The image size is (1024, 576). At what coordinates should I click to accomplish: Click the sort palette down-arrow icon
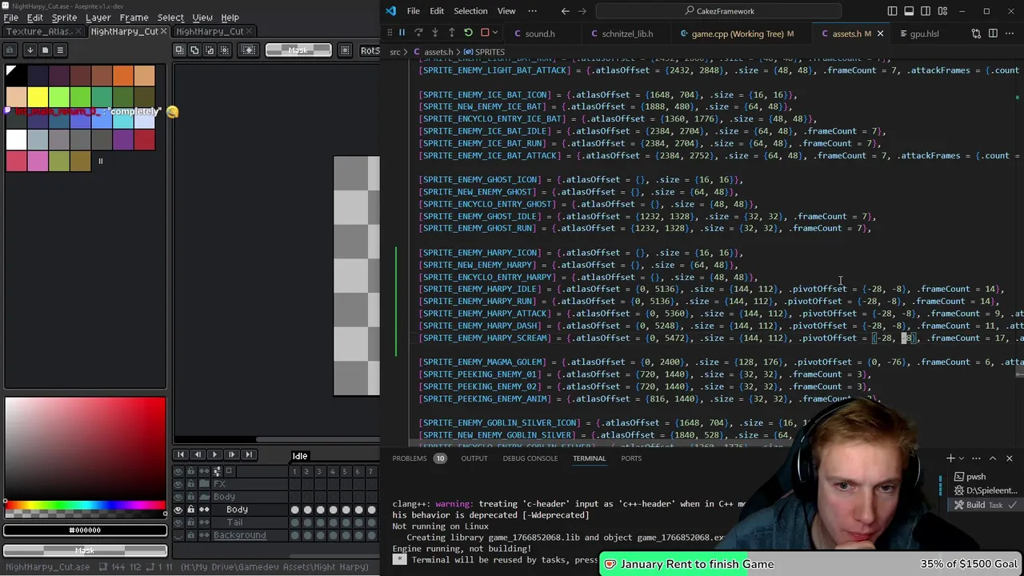30,50
